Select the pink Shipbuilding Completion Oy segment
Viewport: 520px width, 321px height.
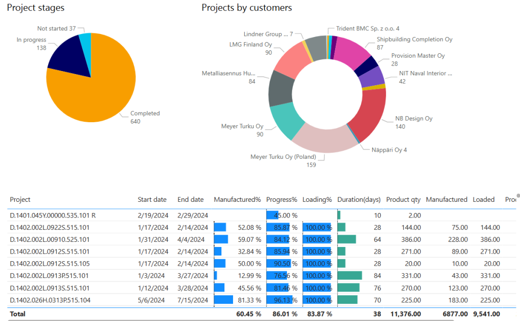click(352, 51)
